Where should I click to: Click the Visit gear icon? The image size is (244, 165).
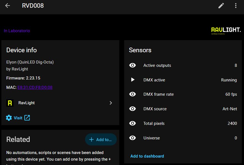(9, 118)
